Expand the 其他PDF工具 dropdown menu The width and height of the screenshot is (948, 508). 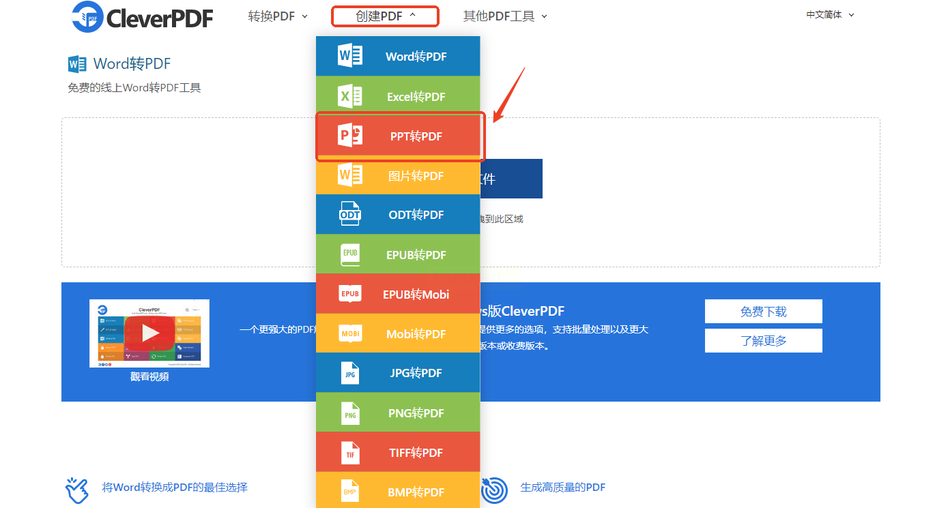505,16
